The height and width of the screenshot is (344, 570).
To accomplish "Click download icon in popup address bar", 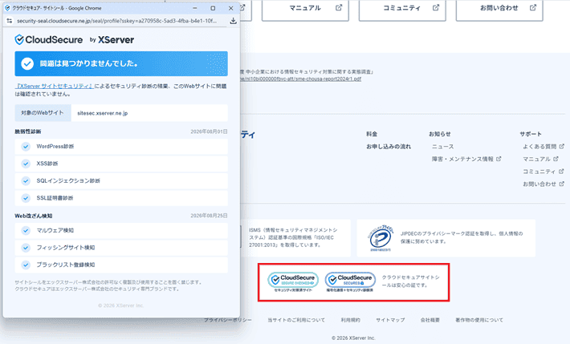I will point(233,21).
